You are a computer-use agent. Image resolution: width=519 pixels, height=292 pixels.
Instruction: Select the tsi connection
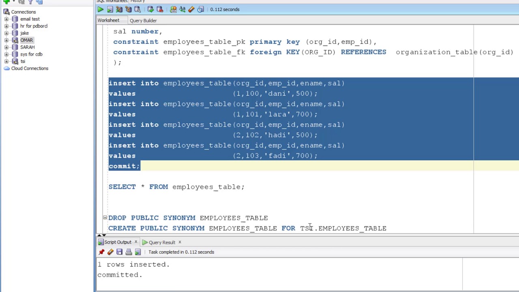pyautogui.click(x=23, y=61)
